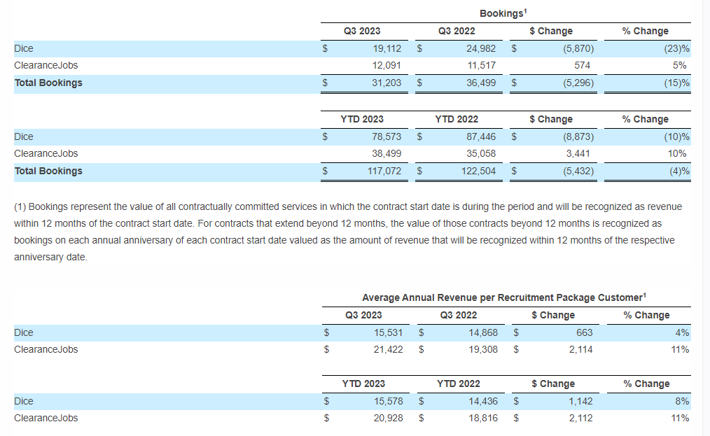The width and height of the screenshot is (710, 436).
Task: Select the ClearanceJobs bookings value 12,091
Action: 387,65
